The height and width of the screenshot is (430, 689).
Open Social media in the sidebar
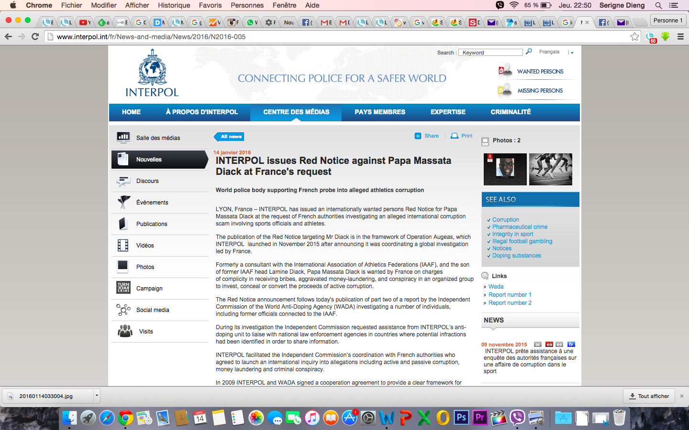click(160, 310)
